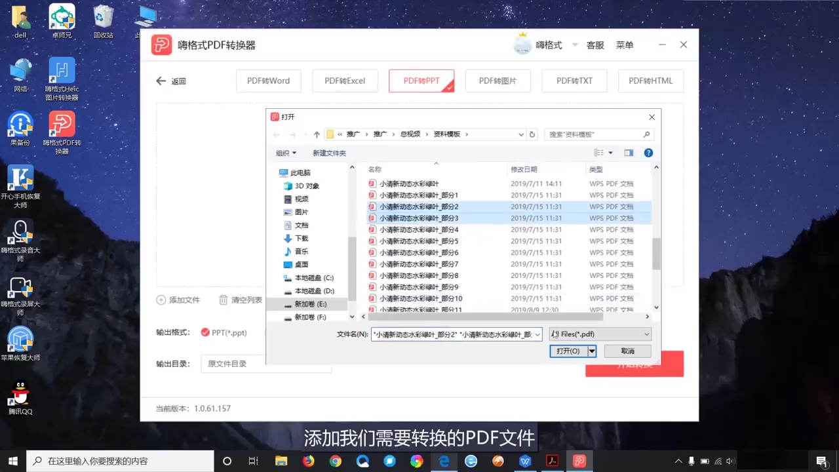
Task: Click back navigation arrow in open dialog
Action: pyautogui.click(x=277, y=134)
